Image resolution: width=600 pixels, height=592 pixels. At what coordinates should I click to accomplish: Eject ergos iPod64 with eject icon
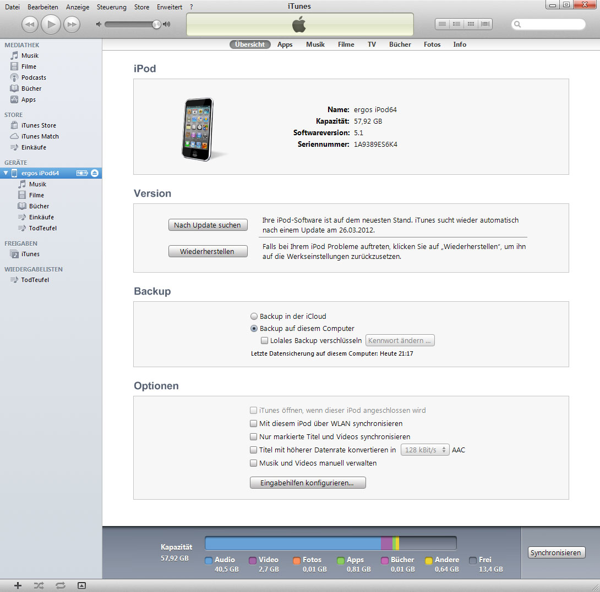95,173
